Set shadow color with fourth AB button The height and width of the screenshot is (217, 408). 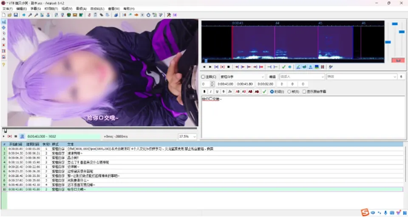257,91
